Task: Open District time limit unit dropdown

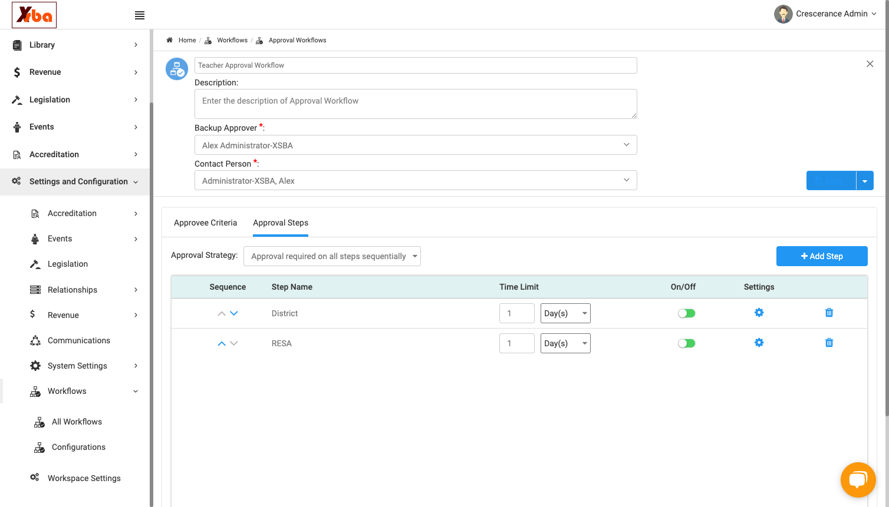Action: [x=565, y=313]
